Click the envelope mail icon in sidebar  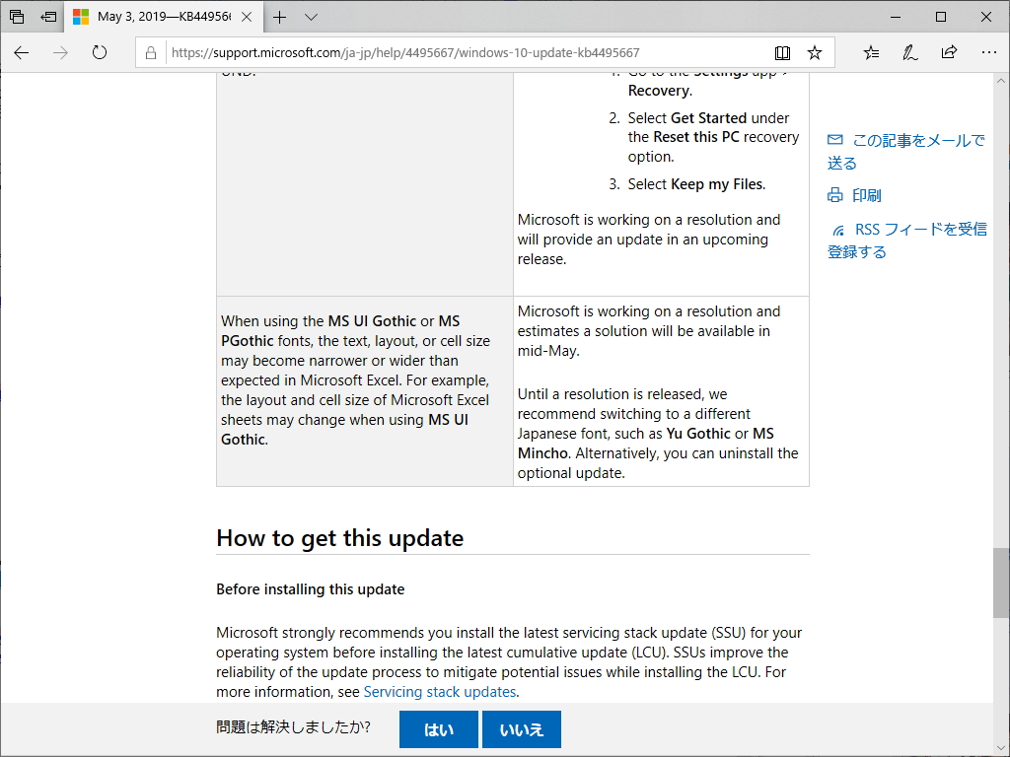coord(834,140)
